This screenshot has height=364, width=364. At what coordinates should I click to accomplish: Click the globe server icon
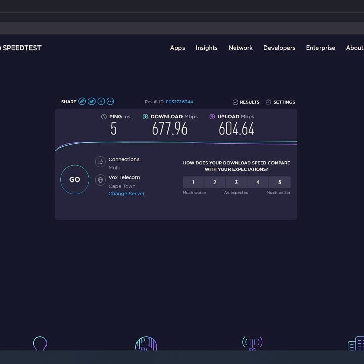100,179
